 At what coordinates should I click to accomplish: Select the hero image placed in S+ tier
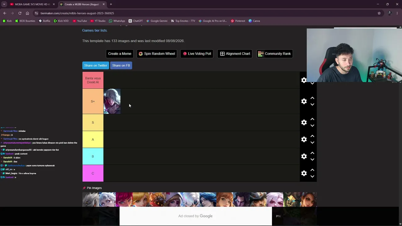point(112,101)
